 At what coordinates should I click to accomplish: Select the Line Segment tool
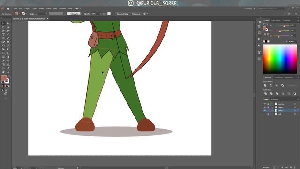coord(8,35)
